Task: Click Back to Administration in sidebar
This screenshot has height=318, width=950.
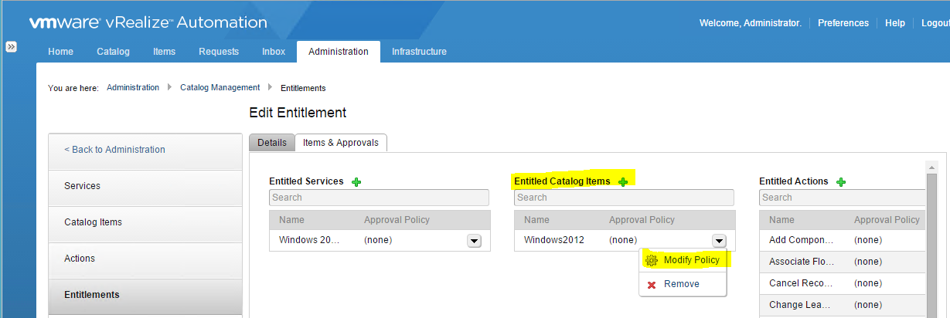Action: pos(145,150)
